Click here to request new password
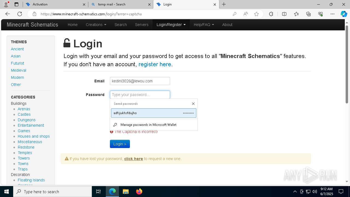This screenshot has width=350, height=197. tap(133, 159)
